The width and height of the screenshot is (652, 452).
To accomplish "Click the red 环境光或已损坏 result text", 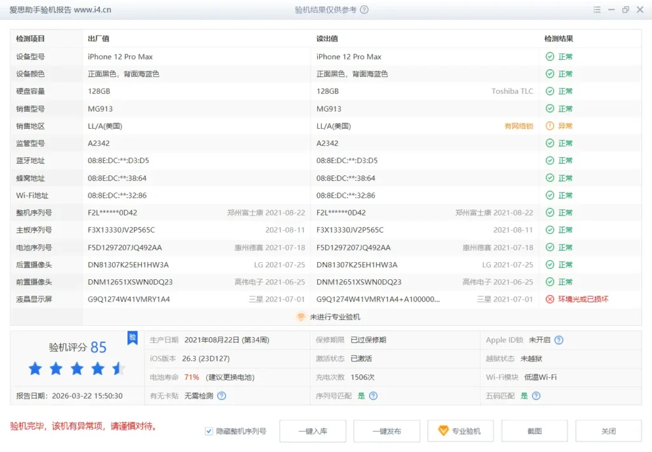I will [x=583, y=299].
